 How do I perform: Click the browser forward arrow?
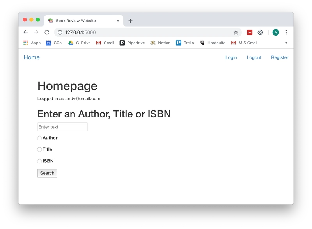(36, 32)
